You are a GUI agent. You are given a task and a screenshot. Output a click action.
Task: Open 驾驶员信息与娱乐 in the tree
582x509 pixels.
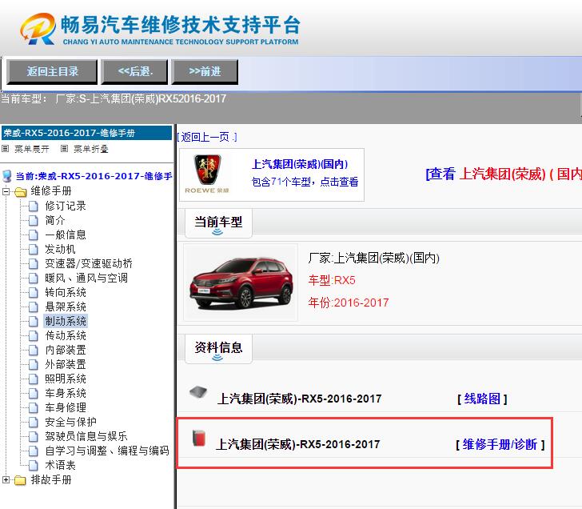click(86, 436)
